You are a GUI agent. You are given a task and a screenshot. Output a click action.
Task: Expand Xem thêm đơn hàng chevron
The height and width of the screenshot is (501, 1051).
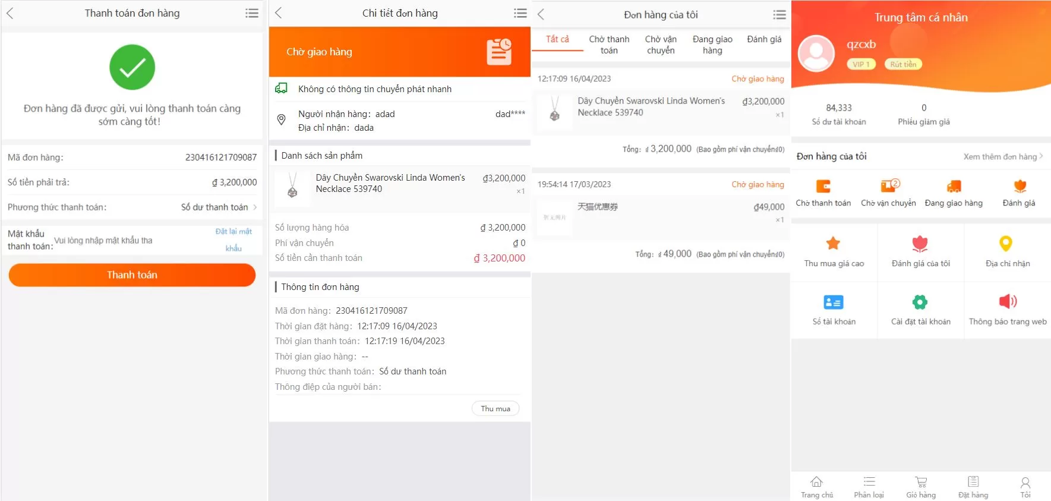pos(1041,156)
